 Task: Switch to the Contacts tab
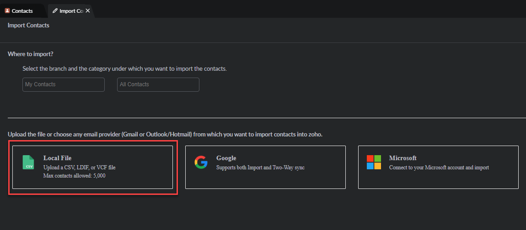[22, 10]
